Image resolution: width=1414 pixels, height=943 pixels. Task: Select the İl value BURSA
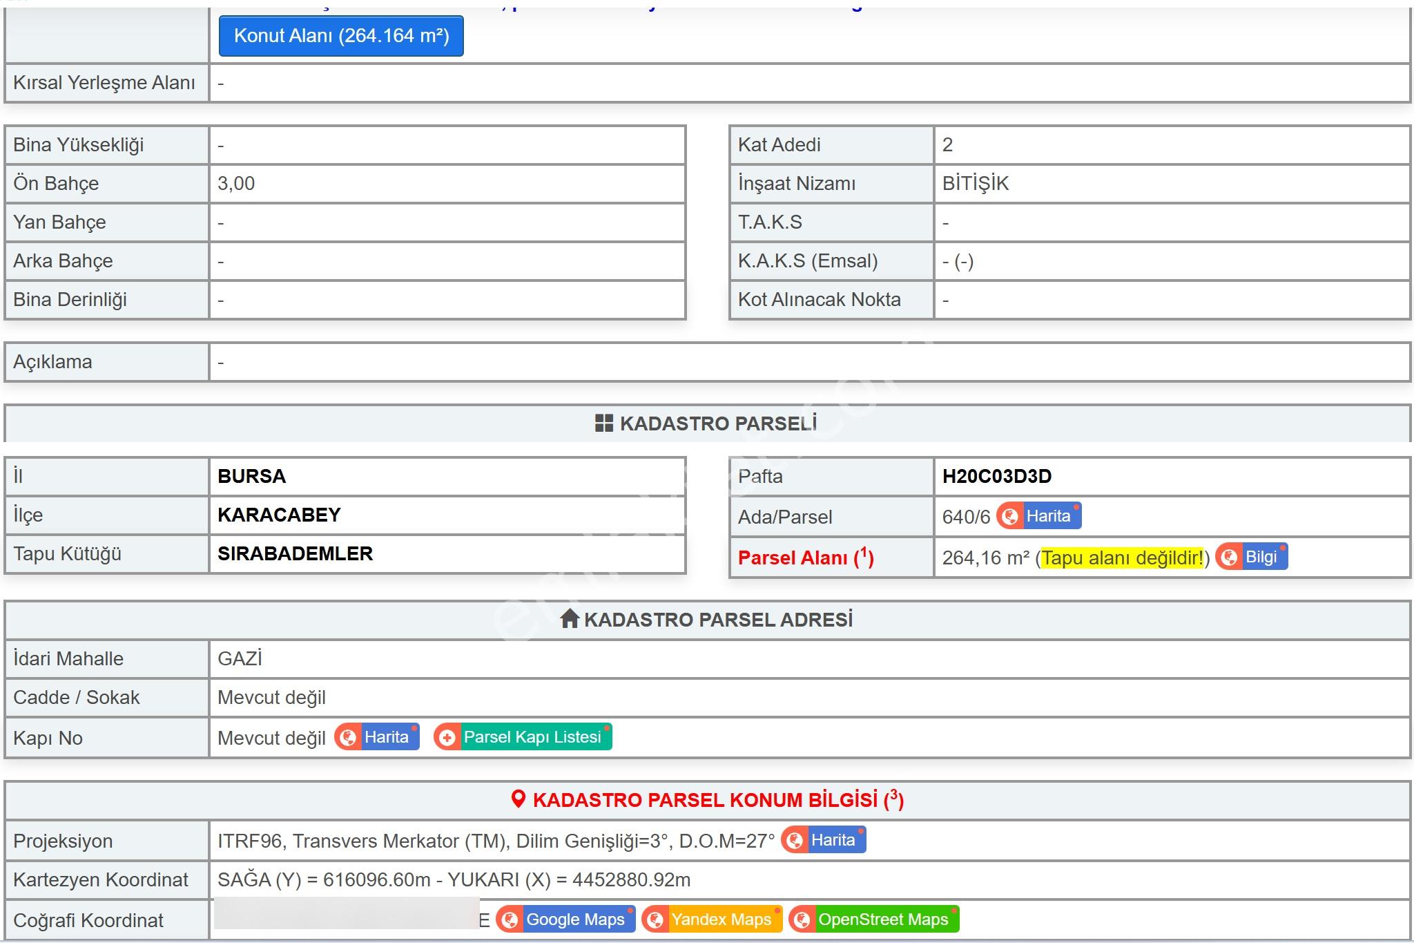tap(251, 476)
